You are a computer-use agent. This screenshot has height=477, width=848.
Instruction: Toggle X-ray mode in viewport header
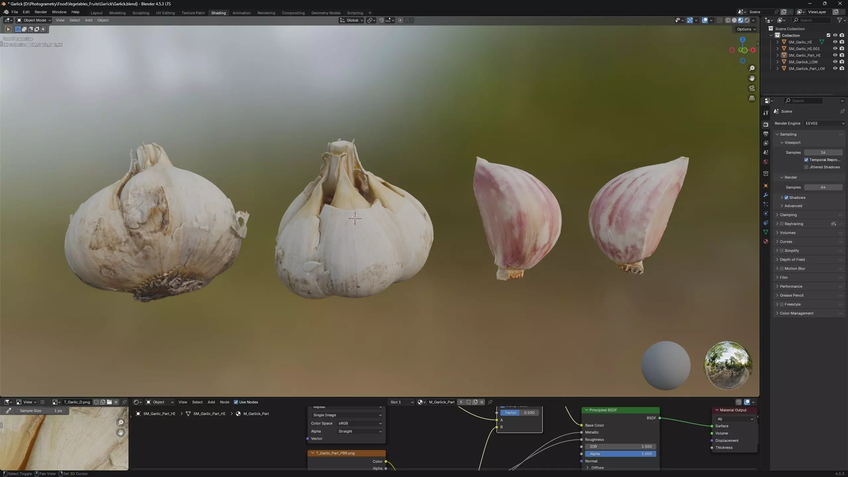click(719, 20)
